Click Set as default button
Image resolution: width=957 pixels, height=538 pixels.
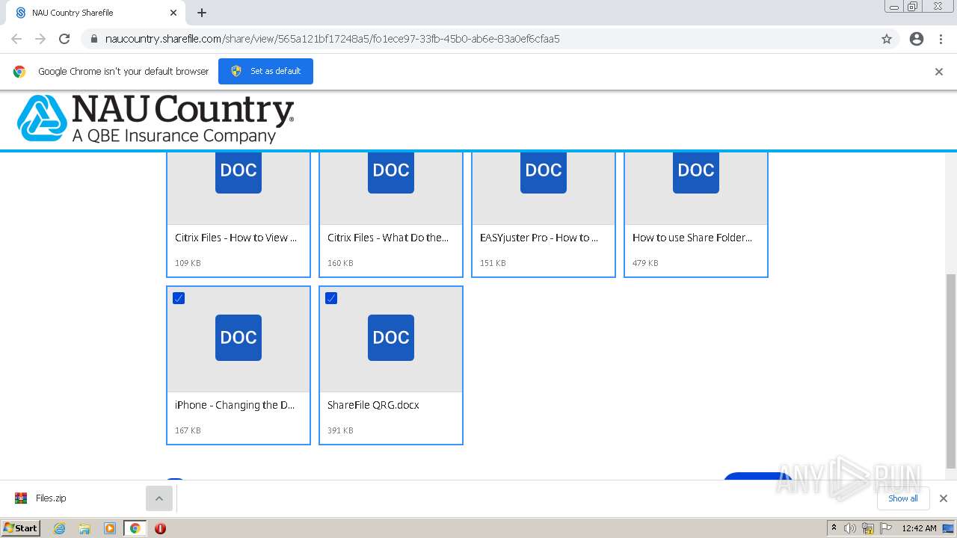pyautogui.click(x=265, y=71)
